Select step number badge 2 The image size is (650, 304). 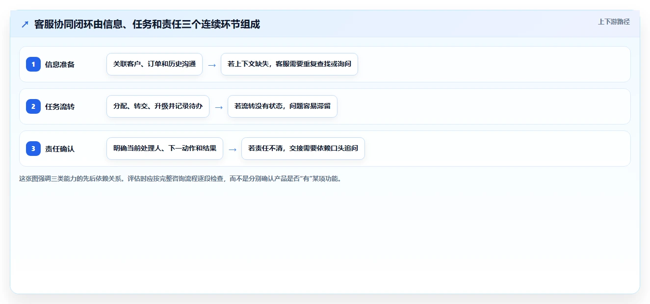click(33, 106)
